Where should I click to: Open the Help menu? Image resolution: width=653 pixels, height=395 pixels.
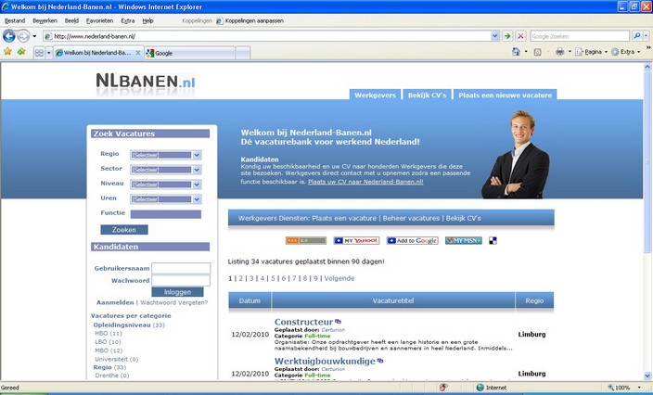147,20
